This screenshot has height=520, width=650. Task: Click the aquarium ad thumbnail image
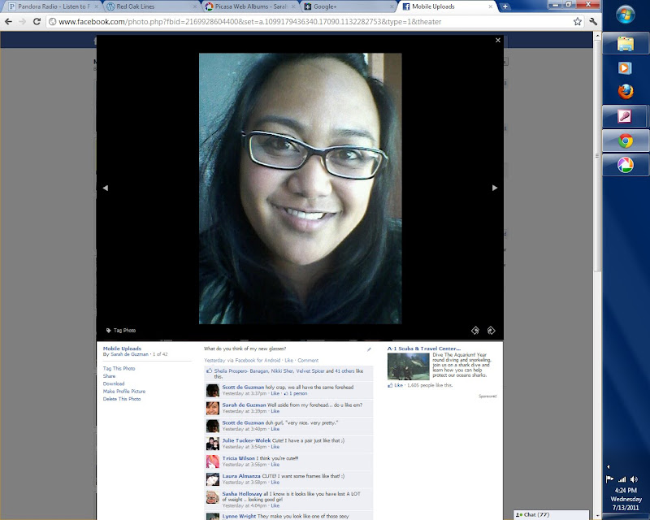(x=409, y=366)
